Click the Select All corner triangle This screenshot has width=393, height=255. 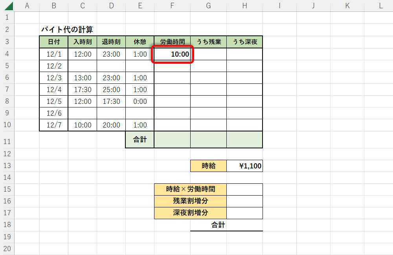click(9, 6)
